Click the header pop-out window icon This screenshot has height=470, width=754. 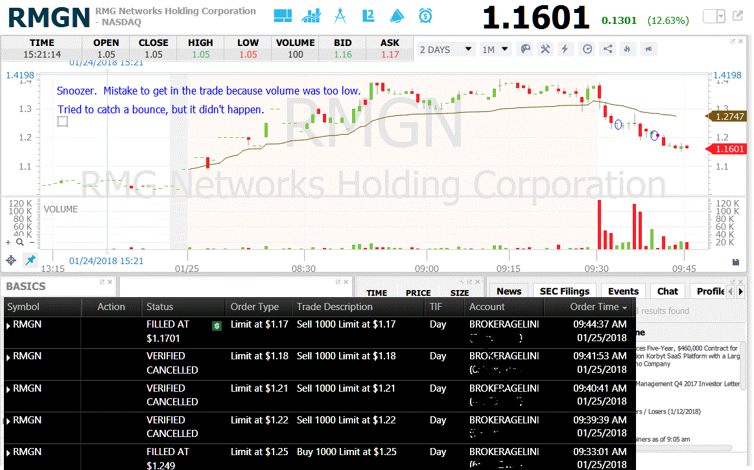738,16
